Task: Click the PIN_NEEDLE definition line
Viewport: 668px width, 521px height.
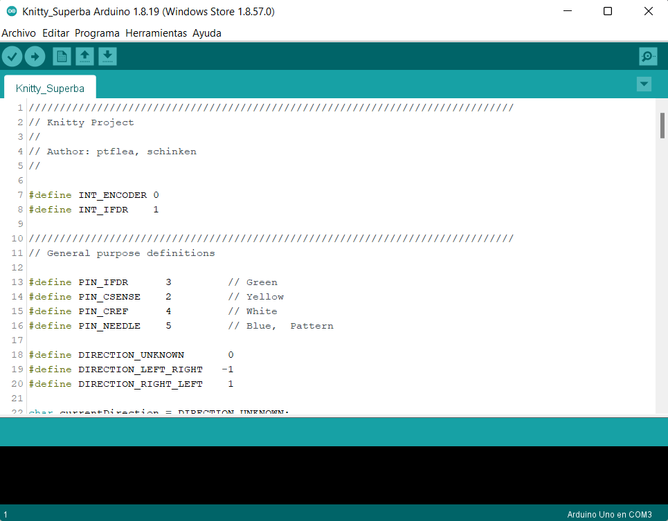Action: point(111,326)
